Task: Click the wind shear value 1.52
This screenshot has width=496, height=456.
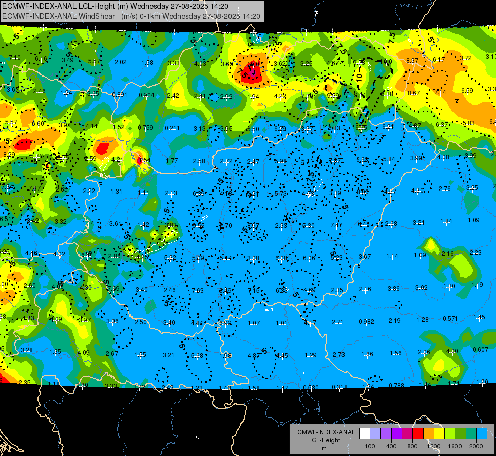Action: [x=119, y=127]
